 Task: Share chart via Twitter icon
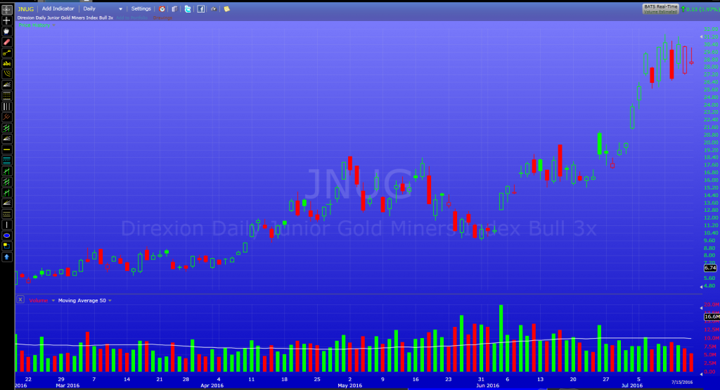coord(187,8)
